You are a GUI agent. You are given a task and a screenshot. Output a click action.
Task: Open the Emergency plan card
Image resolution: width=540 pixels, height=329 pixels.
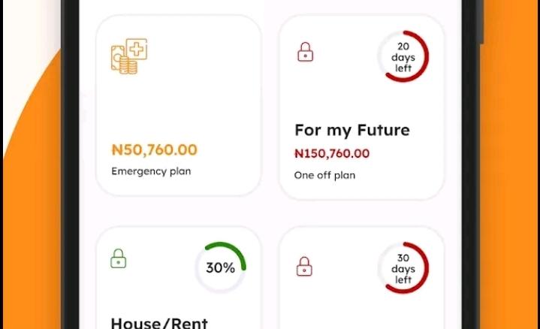[x=179, y=105]
